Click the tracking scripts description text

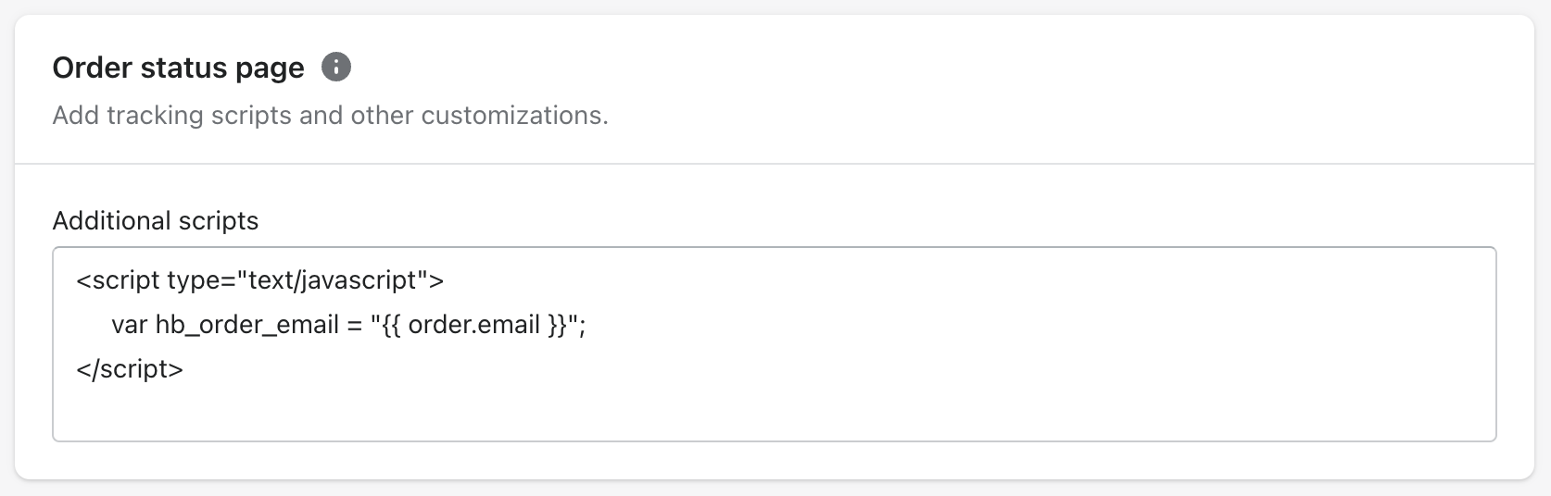click(331, 115)
